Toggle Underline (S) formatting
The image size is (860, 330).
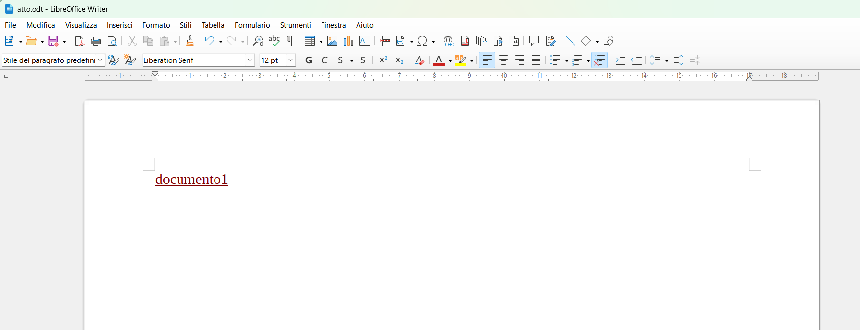click(340, 60)
